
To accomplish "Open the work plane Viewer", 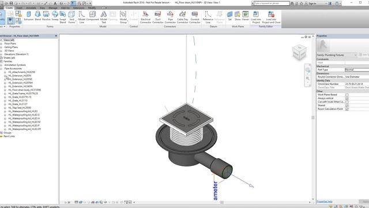I will pos(246,16).
